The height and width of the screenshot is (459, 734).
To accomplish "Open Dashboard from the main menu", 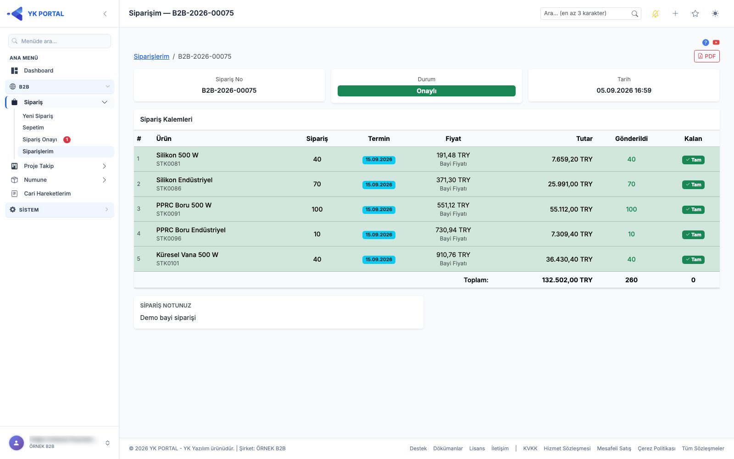I will click(x=60, y=71).
